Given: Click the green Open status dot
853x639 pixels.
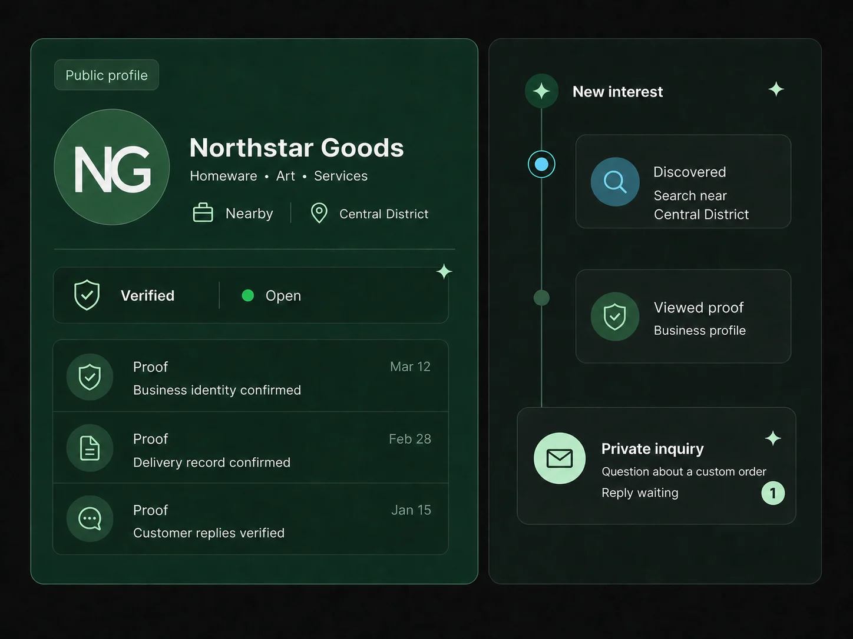Looking at the screenshot, I should [248, 295].
